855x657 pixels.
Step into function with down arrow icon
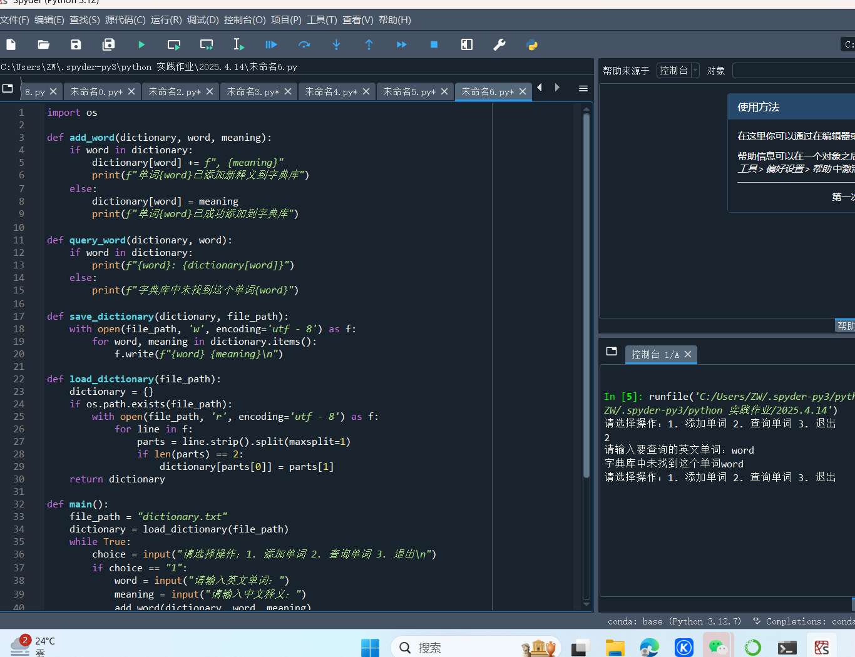pos(336,44)
